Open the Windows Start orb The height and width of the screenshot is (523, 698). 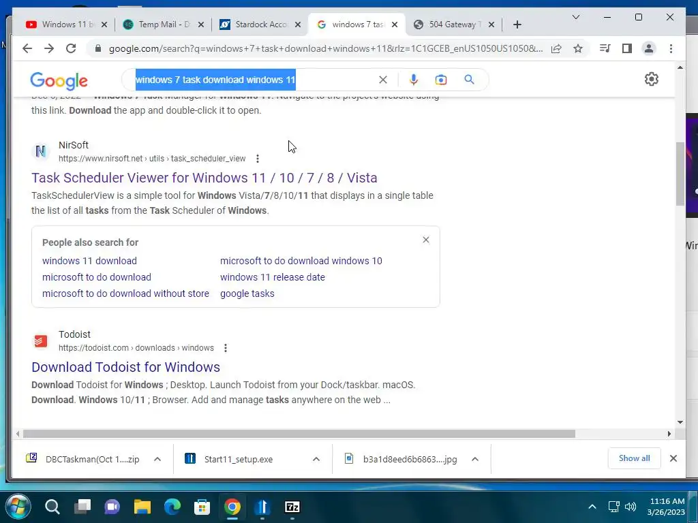click(18, 507)
